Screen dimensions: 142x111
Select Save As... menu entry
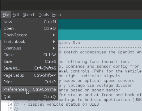[x=29, y=68]
